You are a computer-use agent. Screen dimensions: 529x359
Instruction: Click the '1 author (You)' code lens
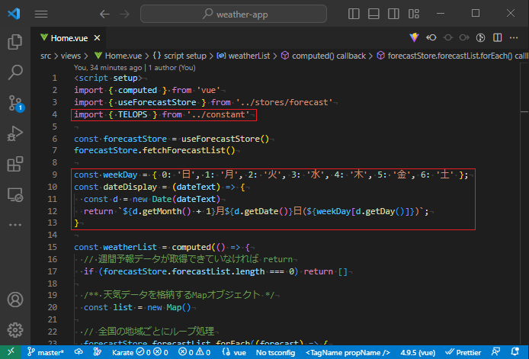tap(172, 68)
